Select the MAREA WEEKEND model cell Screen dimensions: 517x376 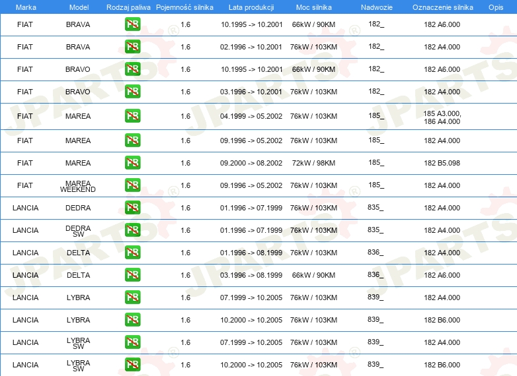coord(78,186)
